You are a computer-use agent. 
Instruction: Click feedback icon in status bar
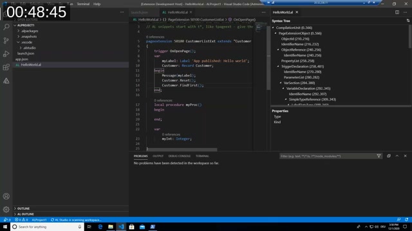(x=398, y=219)
